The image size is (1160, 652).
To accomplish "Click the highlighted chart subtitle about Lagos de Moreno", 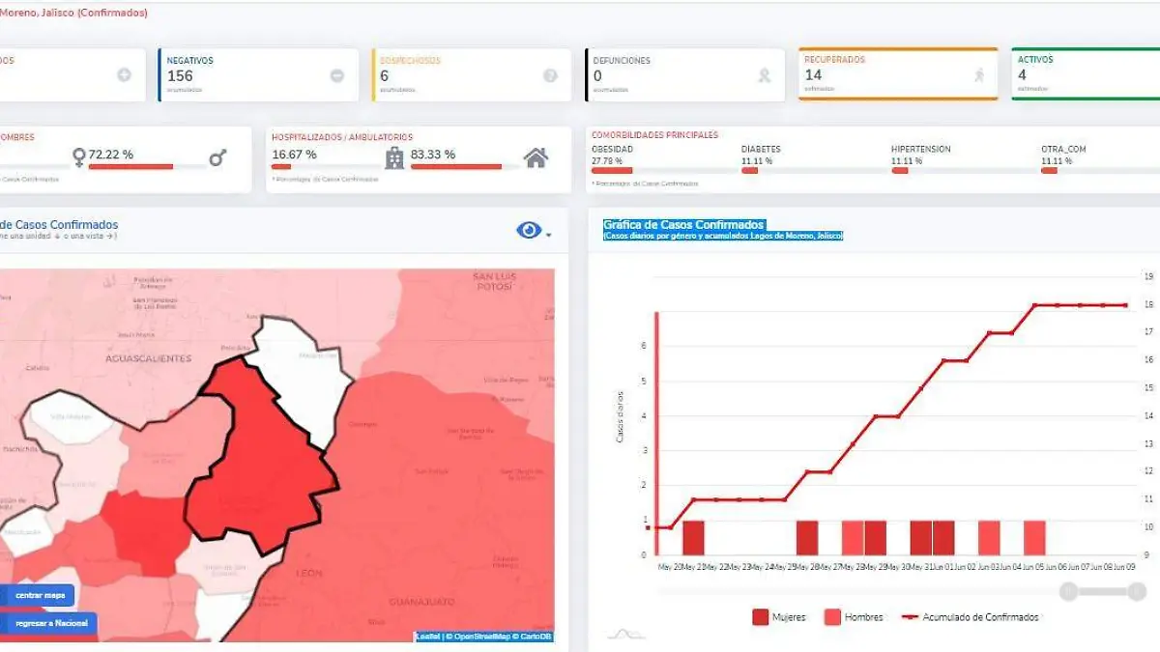I will click(x=723, y=236).
